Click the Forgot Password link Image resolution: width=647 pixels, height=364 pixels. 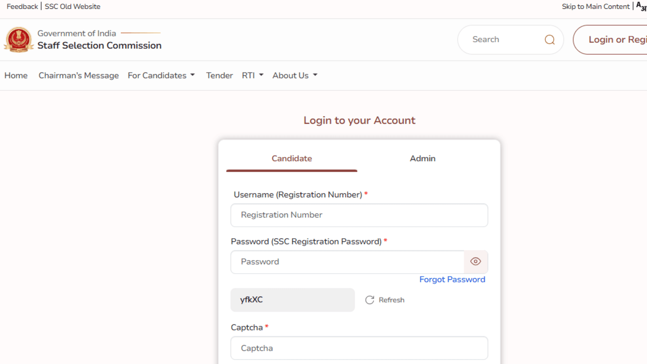(452, 279)
